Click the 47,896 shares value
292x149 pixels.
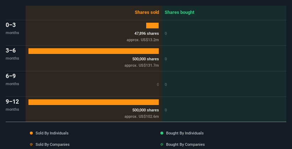tap(147, 33)
